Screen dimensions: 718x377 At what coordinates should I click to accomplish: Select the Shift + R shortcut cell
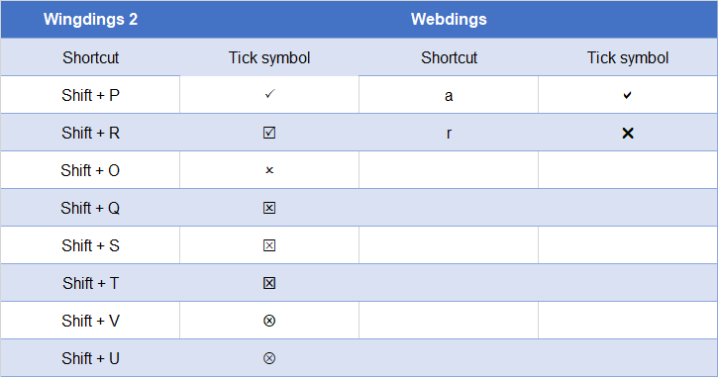pyautogui.click(x=90, y=133)
